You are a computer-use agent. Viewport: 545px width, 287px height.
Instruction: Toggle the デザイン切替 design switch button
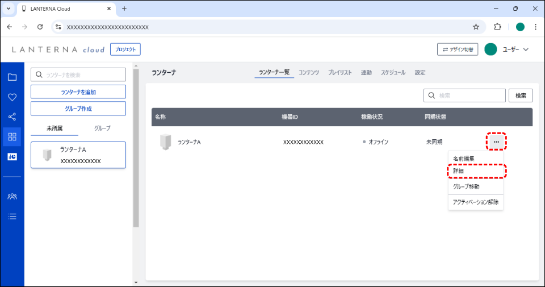pos(458,49)
